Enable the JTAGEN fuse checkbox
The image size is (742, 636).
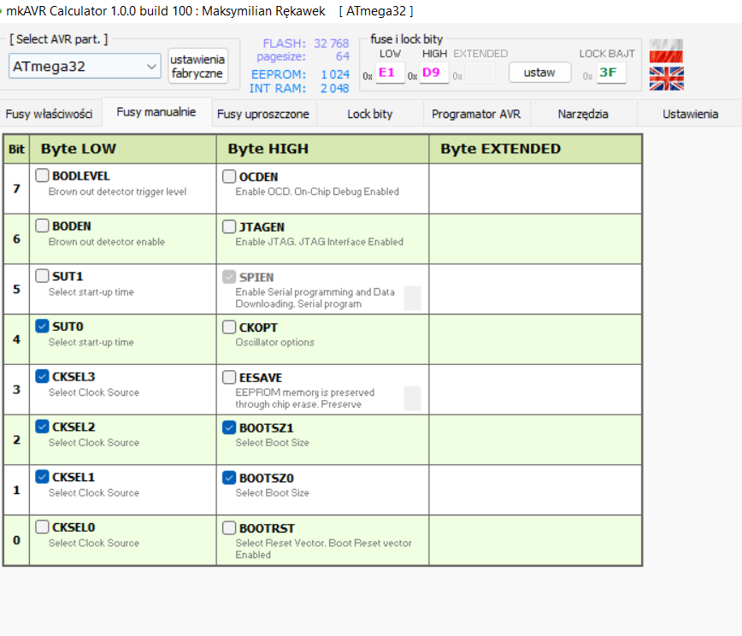pos(229,227)
